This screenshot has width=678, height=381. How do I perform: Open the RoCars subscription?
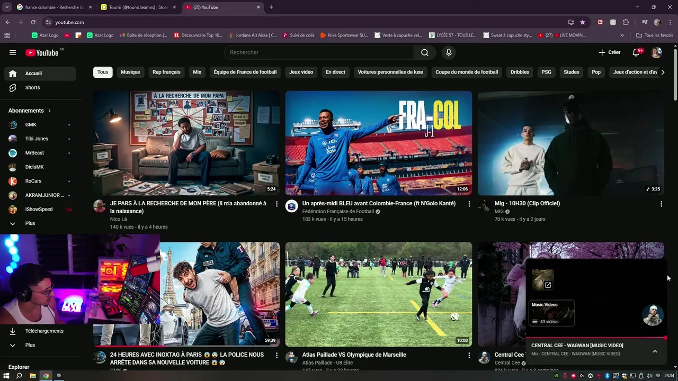point(40,181)
